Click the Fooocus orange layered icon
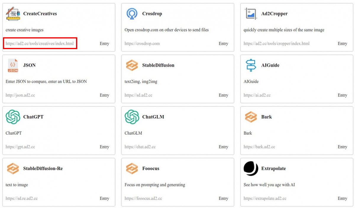 132,169
